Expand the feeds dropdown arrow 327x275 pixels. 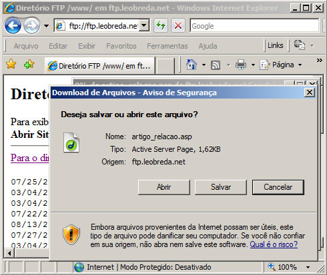click(x=228, y=65)
